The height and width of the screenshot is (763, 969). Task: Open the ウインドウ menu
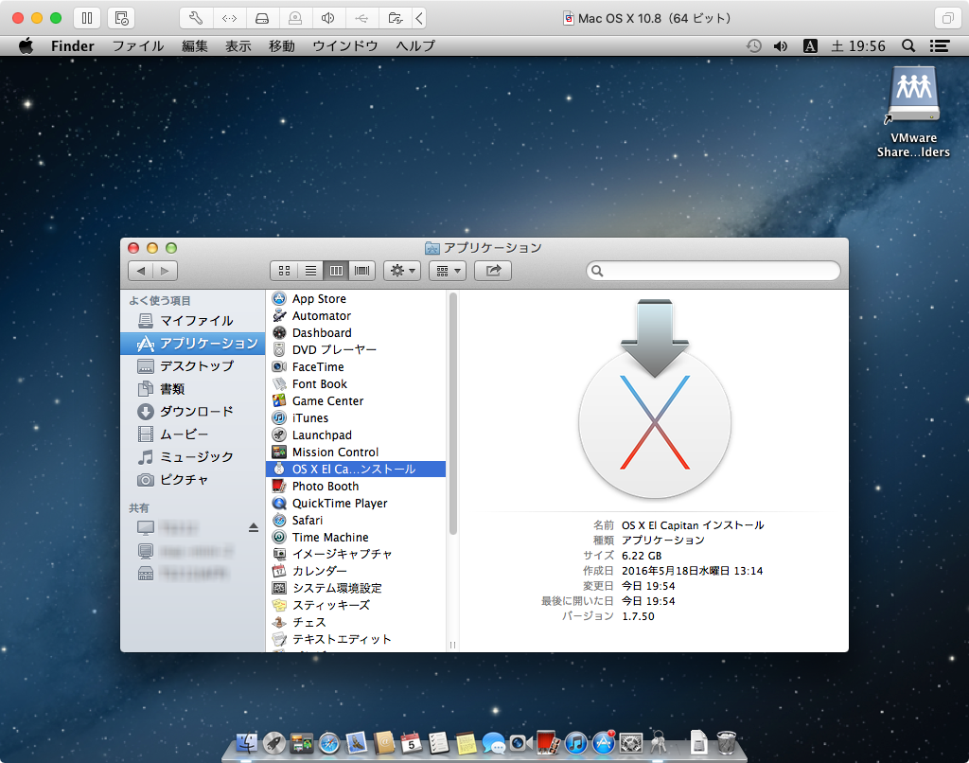click(344, 45)
